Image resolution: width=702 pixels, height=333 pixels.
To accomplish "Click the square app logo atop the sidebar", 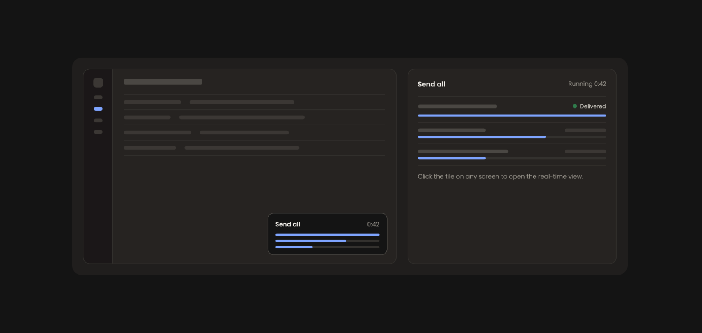I will 98,83.
